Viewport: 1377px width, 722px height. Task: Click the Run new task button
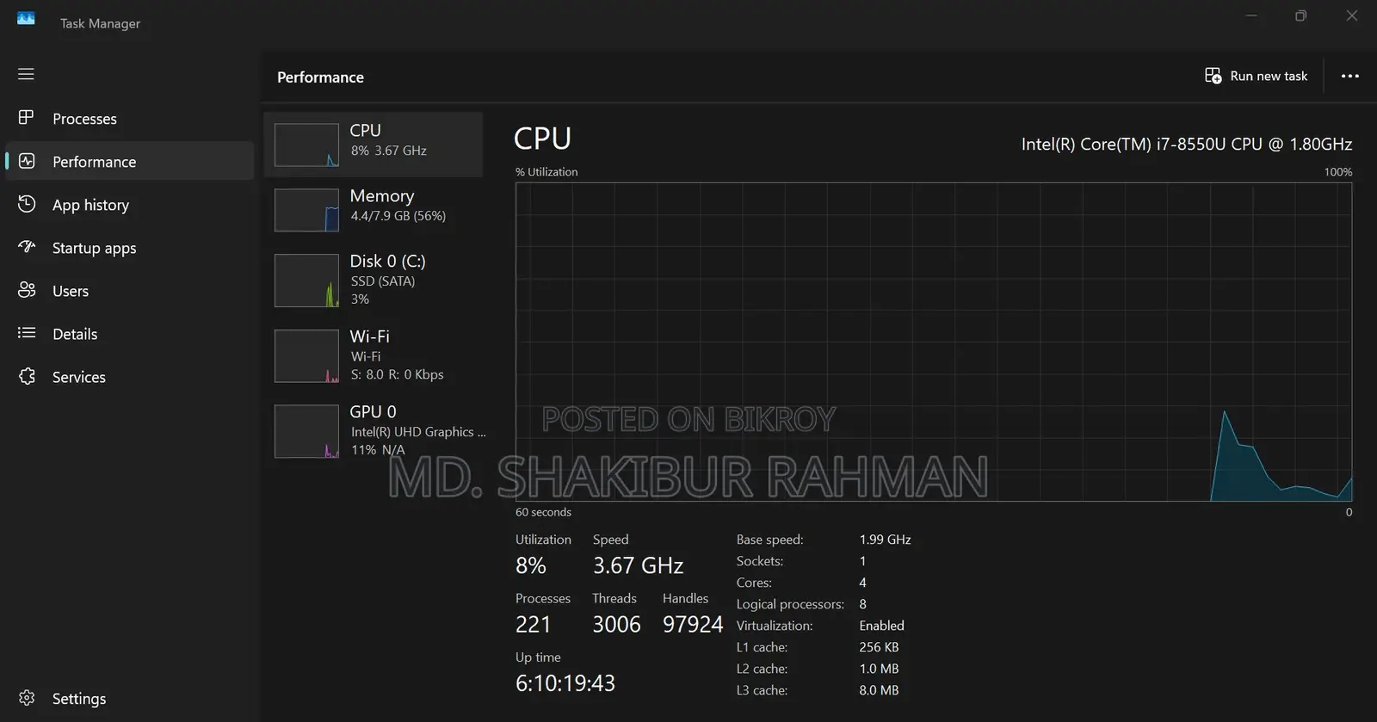(1256, 76)
